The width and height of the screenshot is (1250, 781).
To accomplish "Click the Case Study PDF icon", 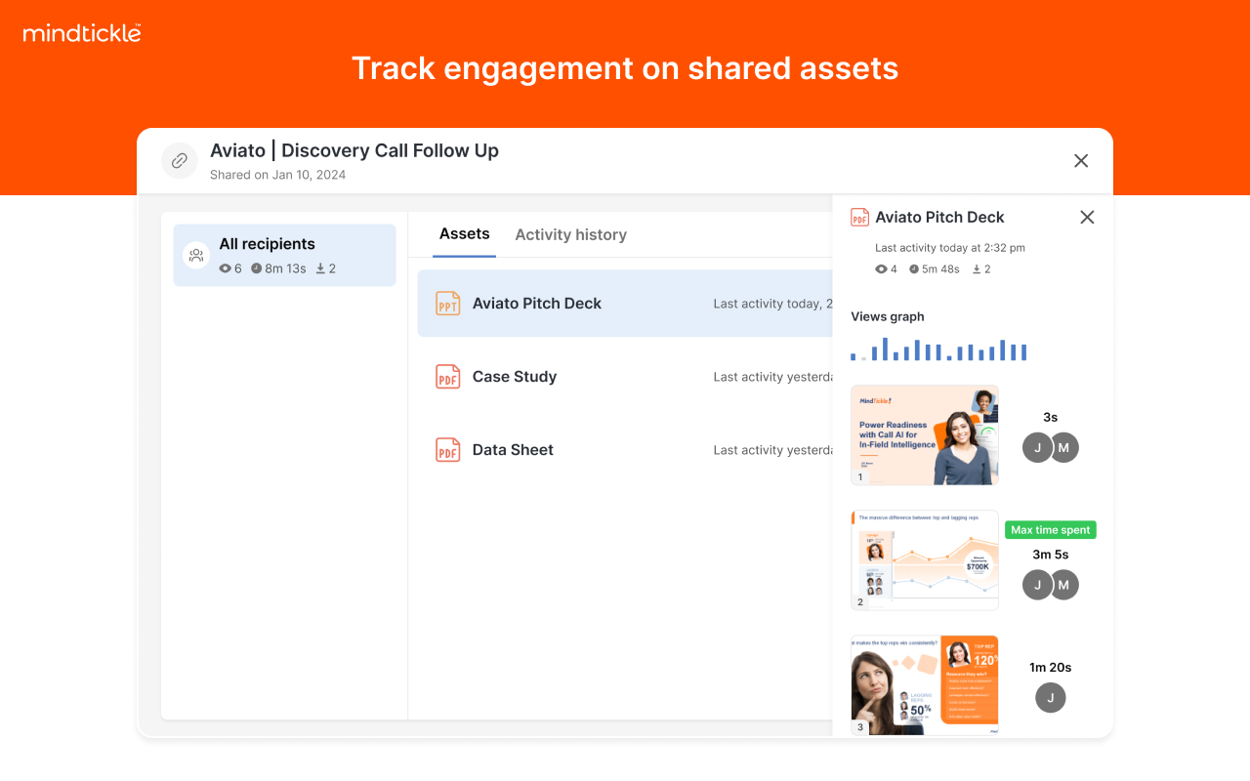I will pyautogui.click(x=447, y=377).
